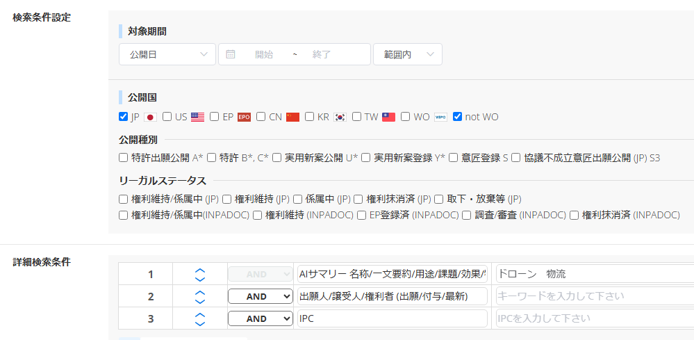Select the 出願人/譲受人/権利者 search field selector
This screenshot has width=694, height=340.
pyautogui.click(x=392, y=297)
